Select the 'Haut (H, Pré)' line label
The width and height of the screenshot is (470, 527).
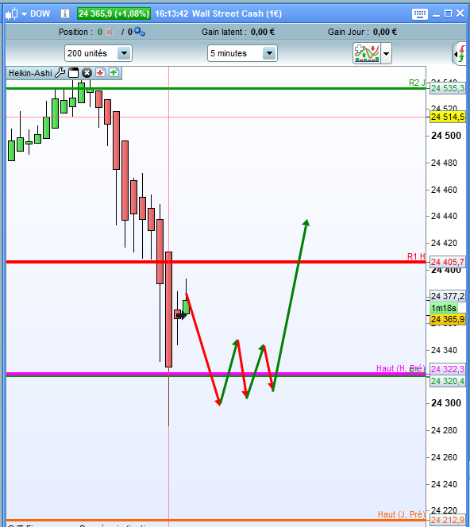click(x=400, y=368)
